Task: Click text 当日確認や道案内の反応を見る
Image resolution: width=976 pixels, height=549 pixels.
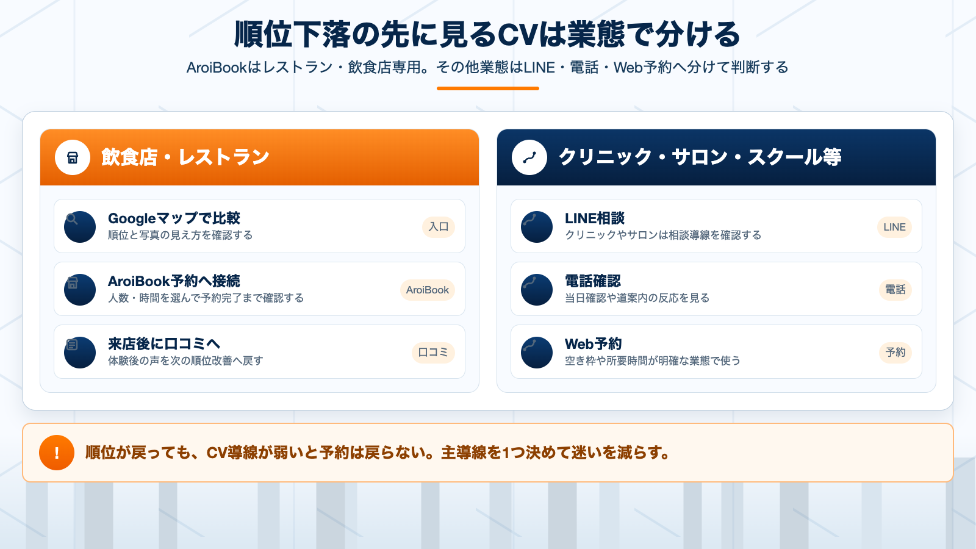Action: [x=637, y=298]
